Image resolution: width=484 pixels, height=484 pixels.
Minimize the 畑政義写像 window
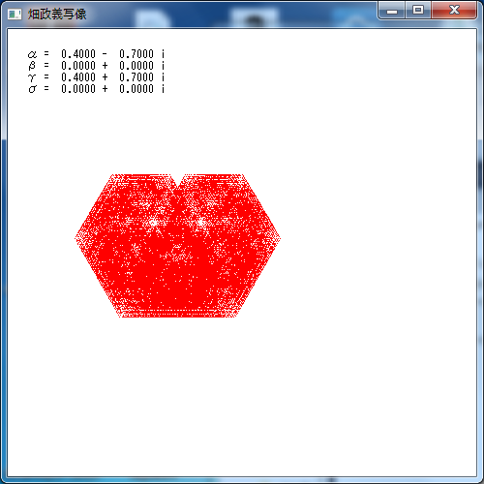[x=392, y=11]
